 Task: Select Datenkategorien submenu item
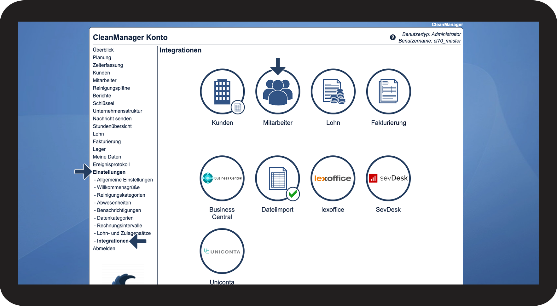(115, 218)
